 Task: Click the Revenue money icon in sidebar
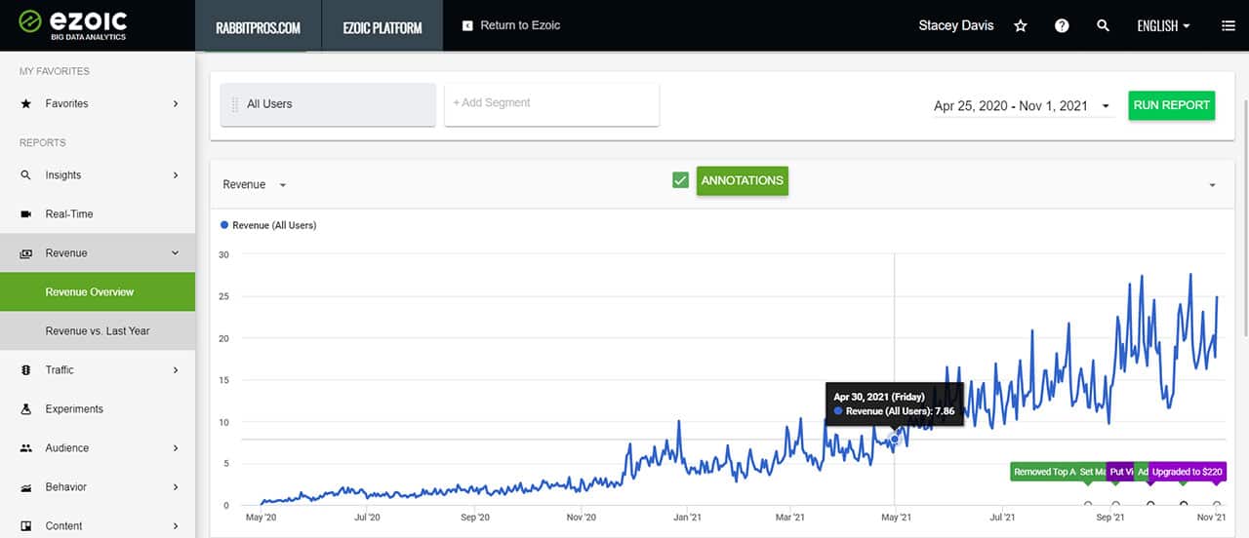click(25, 253)
